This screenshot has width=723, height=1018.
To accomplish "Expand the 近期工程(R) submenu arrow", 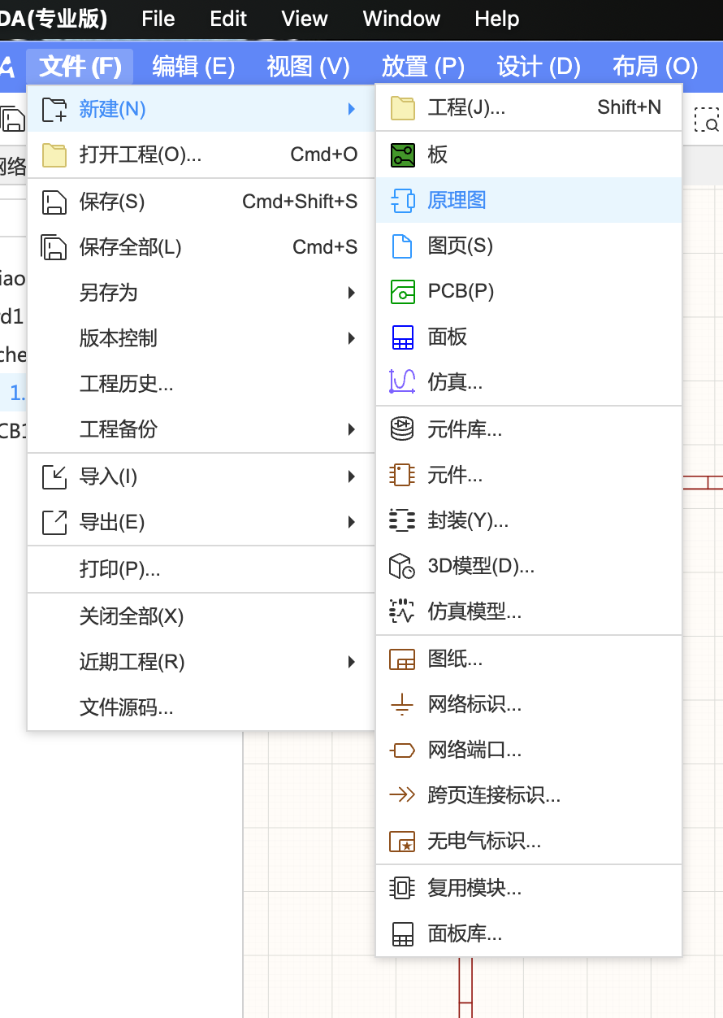I will [x=351, y=662].
